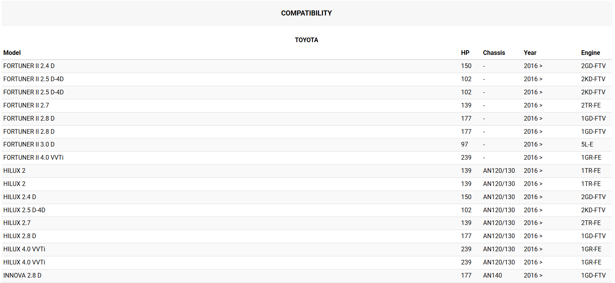Viewport: 615px width, 283px height.
Task: Click the 97 HP value
Action: [464, 144]
